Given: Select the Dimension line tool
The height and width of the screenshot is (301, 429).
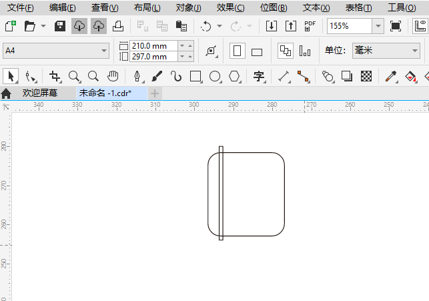Looking at the screenshot, I should pos(284,76).
